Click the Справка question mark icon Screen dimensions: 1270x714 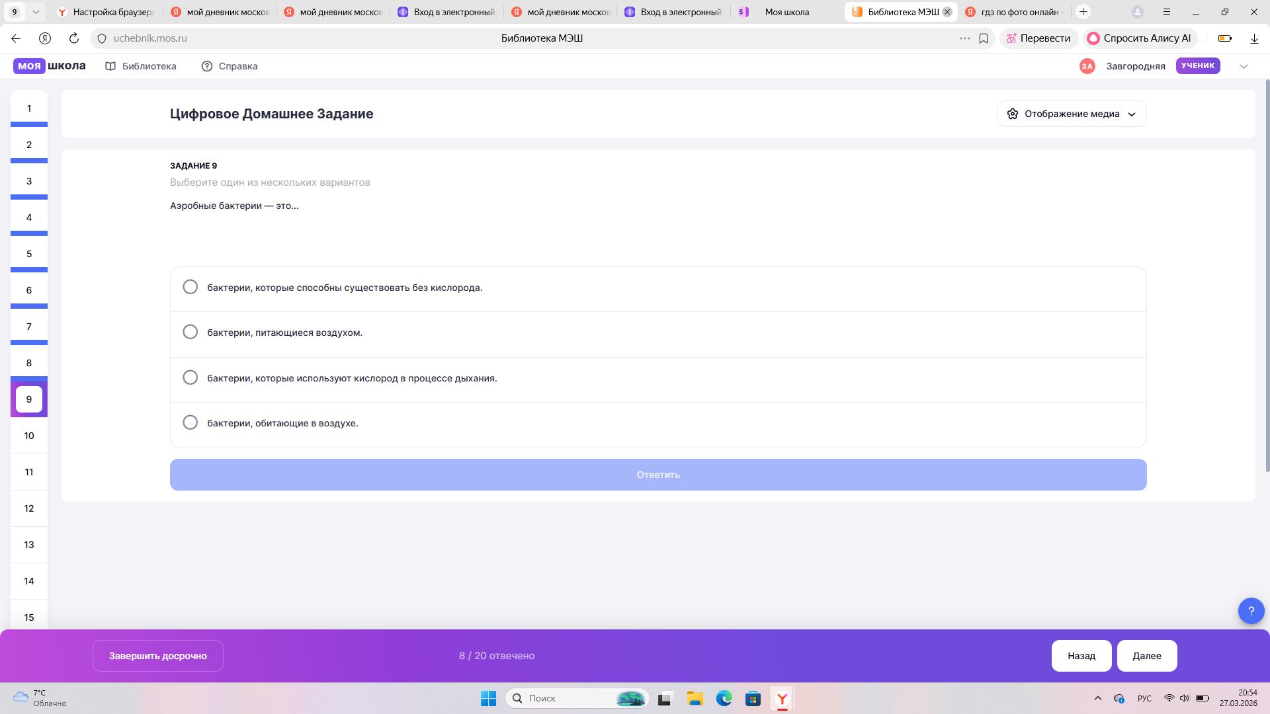pos(207,66)
